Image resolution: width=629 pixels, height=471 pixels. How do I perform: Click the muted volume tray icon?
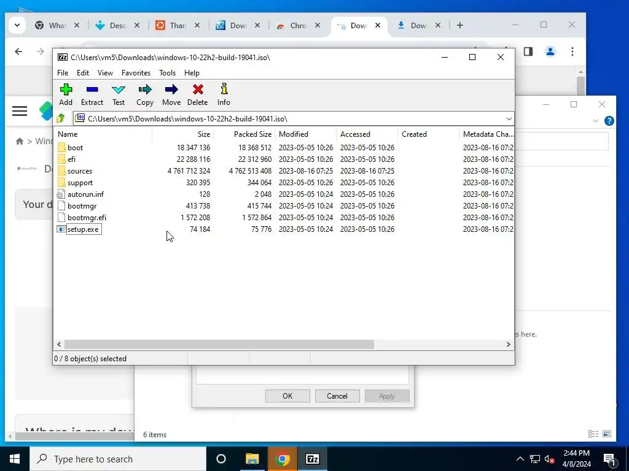[550, 459]
